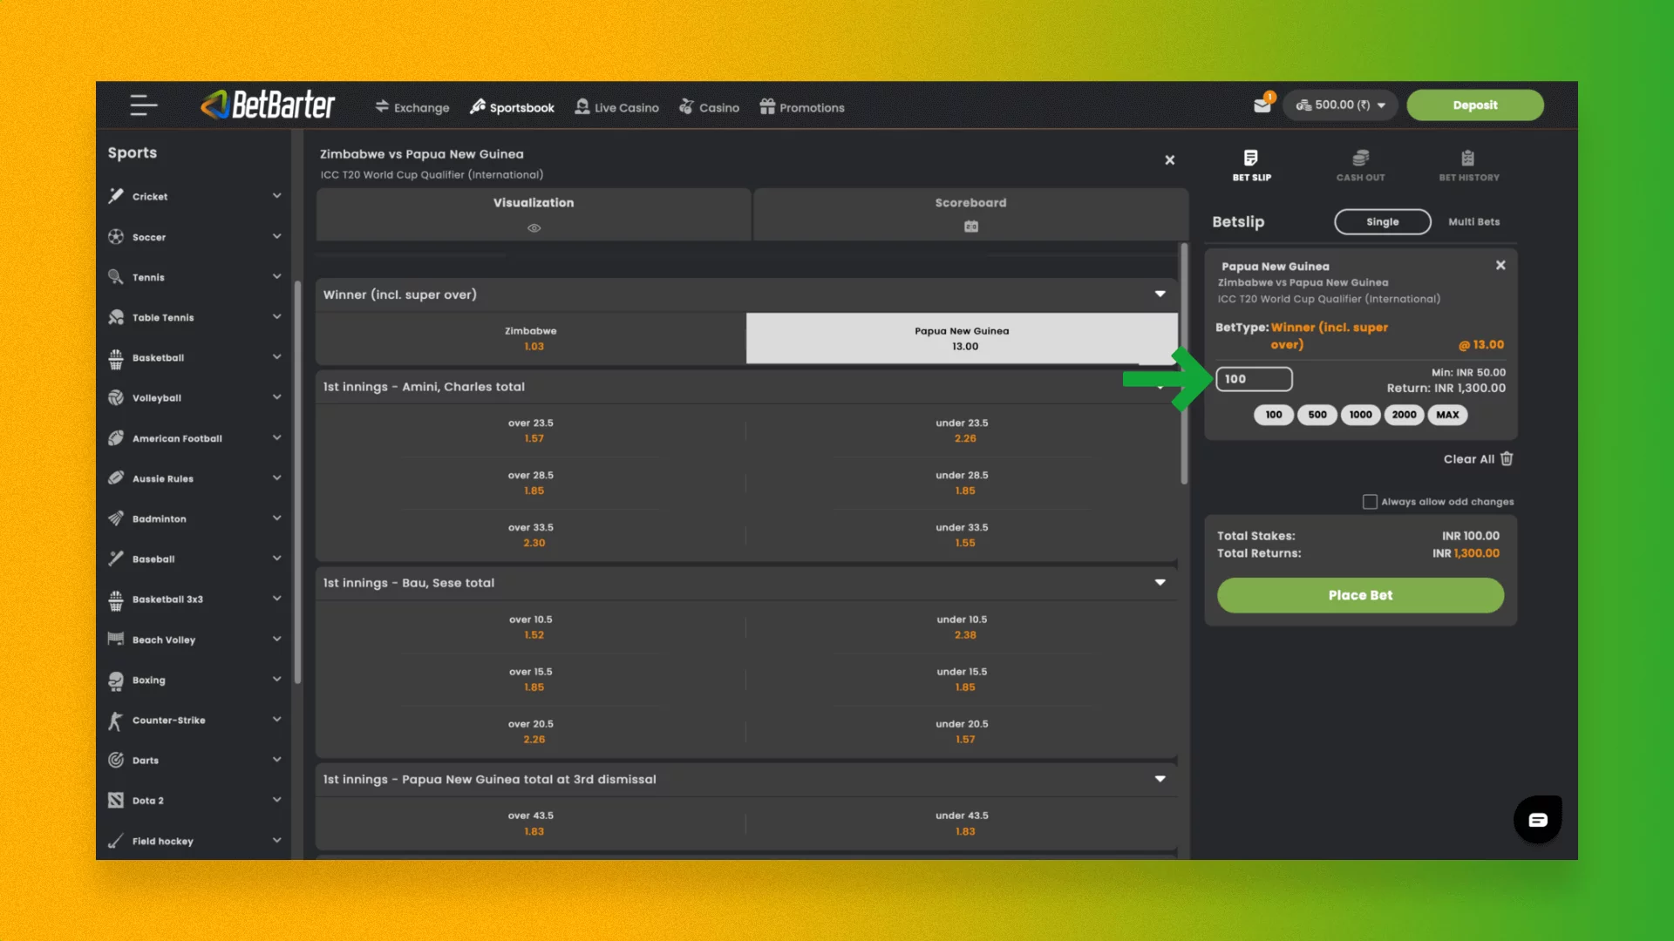Collapse Papua New Guinea total at 3rd dismissal
The height and width of the screenshot is (941, 1674).
point(1160,779)
